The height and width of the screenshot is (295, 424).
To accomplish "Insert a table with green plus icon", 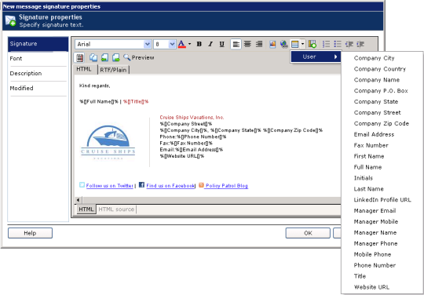I will 313,44.
